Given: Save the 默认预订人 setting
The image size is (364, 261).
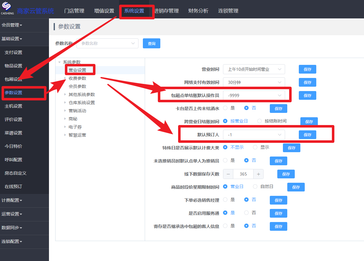Looking at the screenshot, I should (307, 135).
